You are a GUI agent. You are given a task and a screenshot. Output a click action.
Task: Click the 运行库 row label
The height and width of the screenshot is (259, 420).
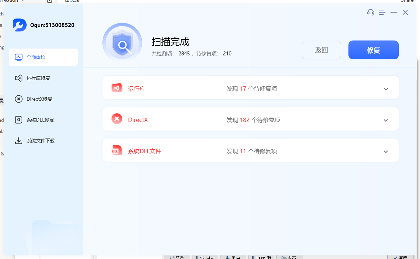point(137,89)
